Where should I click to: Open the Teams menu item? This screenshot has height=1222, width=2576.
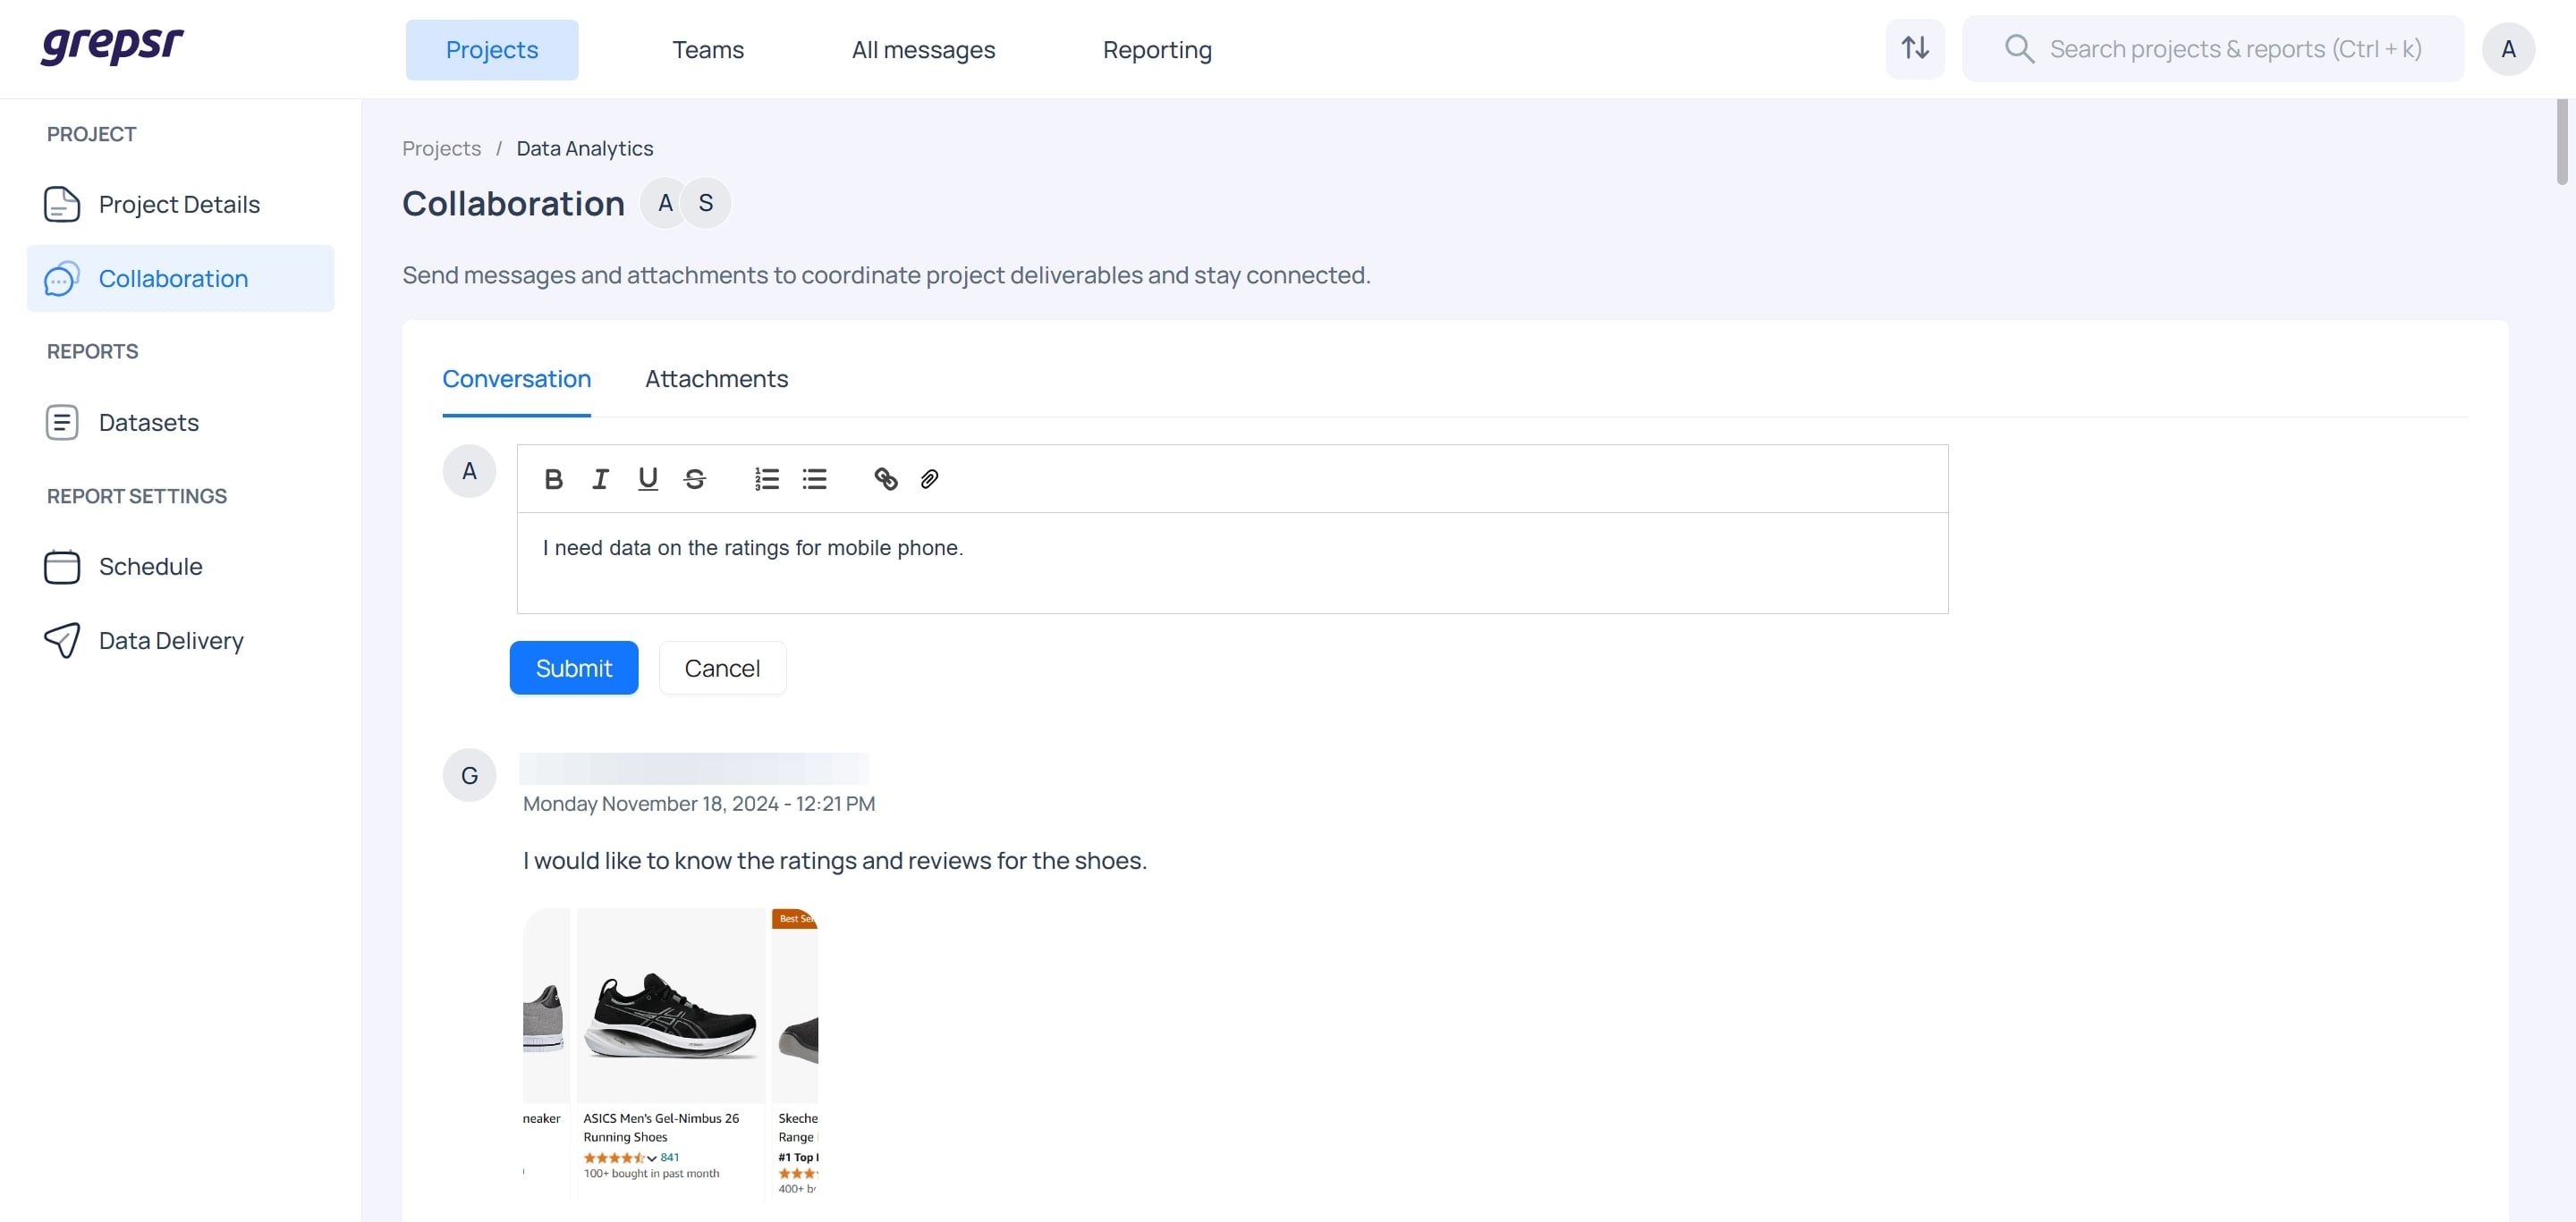pos(708,50)
